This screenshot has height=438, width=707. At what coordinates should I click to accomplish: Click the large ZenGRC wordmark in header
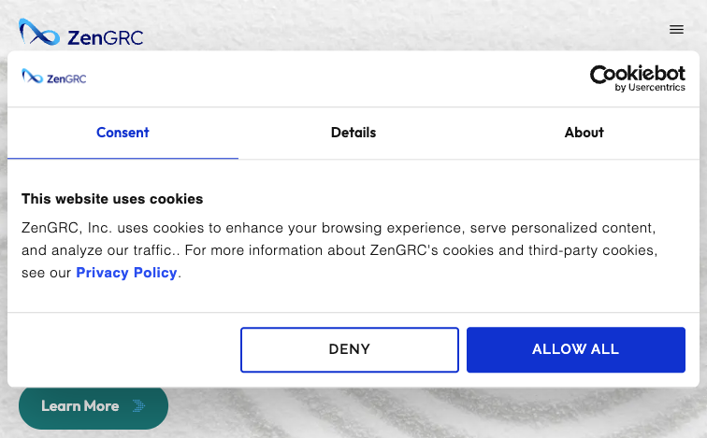click(106, 37)
